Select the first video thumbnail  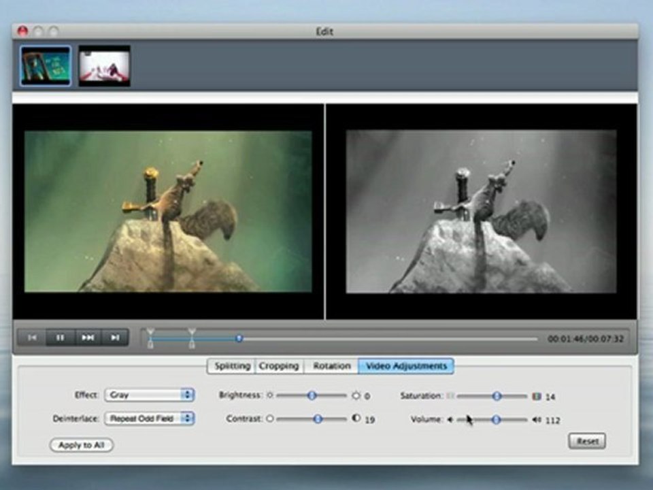(46, 66)
